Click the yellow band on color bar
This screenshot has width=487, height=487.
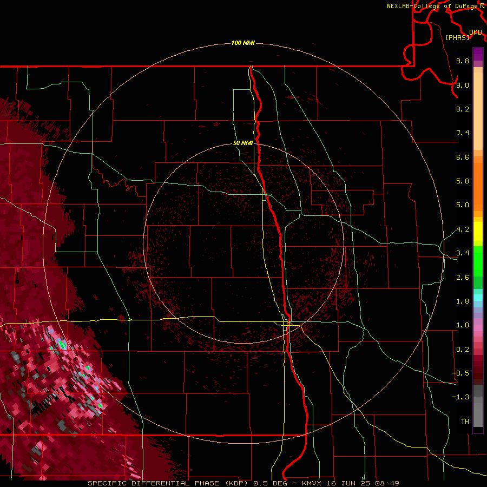478,232
